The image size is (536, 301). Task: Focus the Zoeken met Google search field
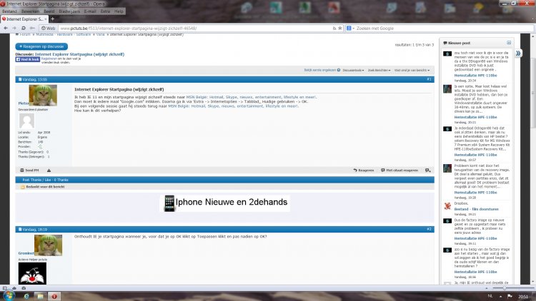point(444,29)
